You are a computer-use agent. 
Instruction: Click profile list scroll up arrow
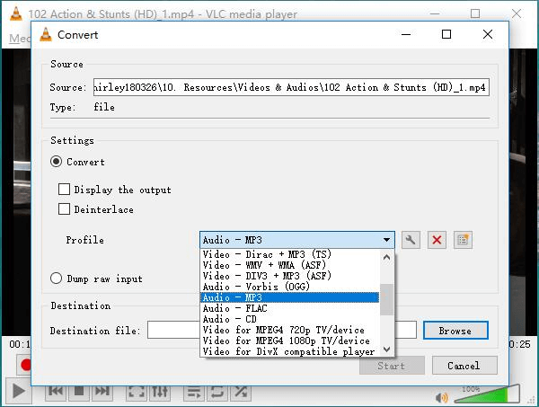386,257
